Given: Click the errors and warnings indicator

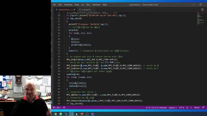Looking at the screenshot, I should coord(57,107).
